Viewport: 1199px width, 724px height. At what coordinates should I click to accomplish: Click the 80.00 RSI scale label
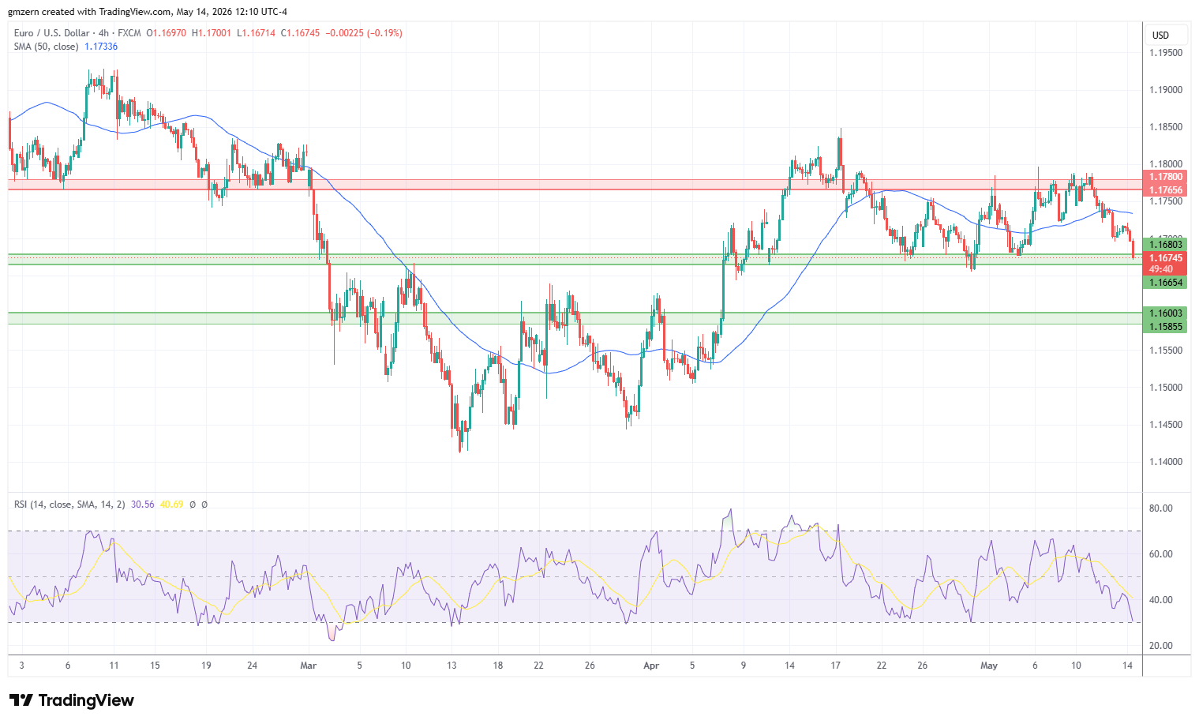[x=1161, y=508]
